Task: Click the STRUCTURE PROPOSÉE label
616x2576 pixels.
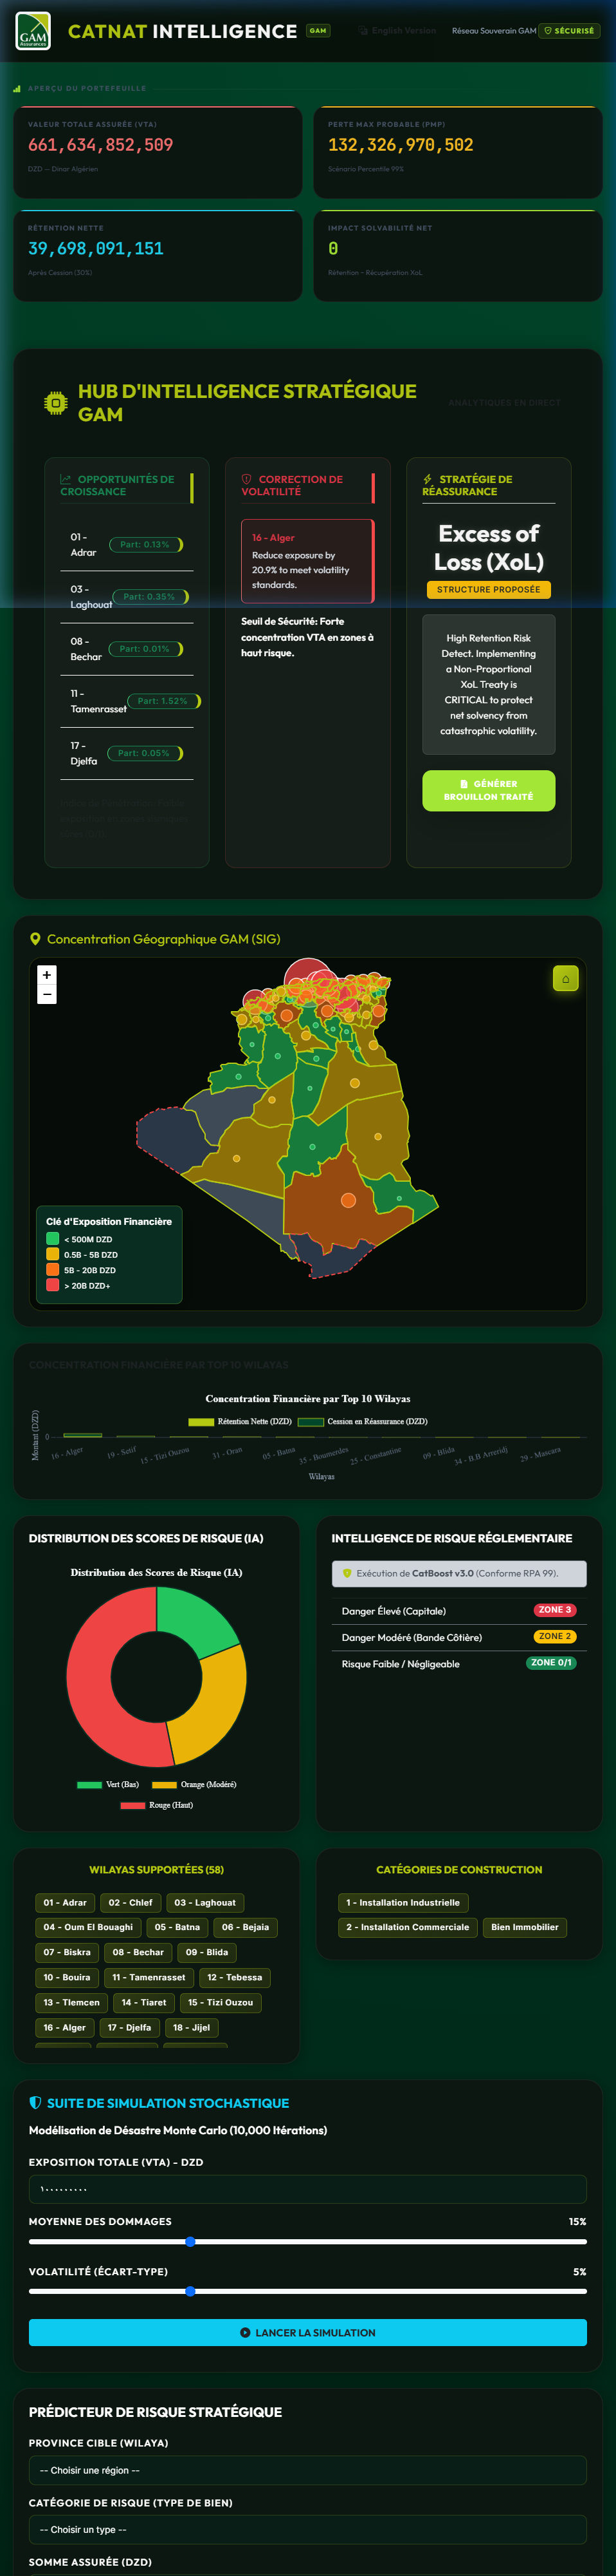Action: [488, 590]
